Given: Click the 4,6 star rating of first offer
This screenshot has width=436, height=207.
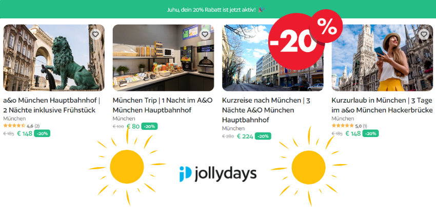Looking at the screenshot, I should 22,126.
